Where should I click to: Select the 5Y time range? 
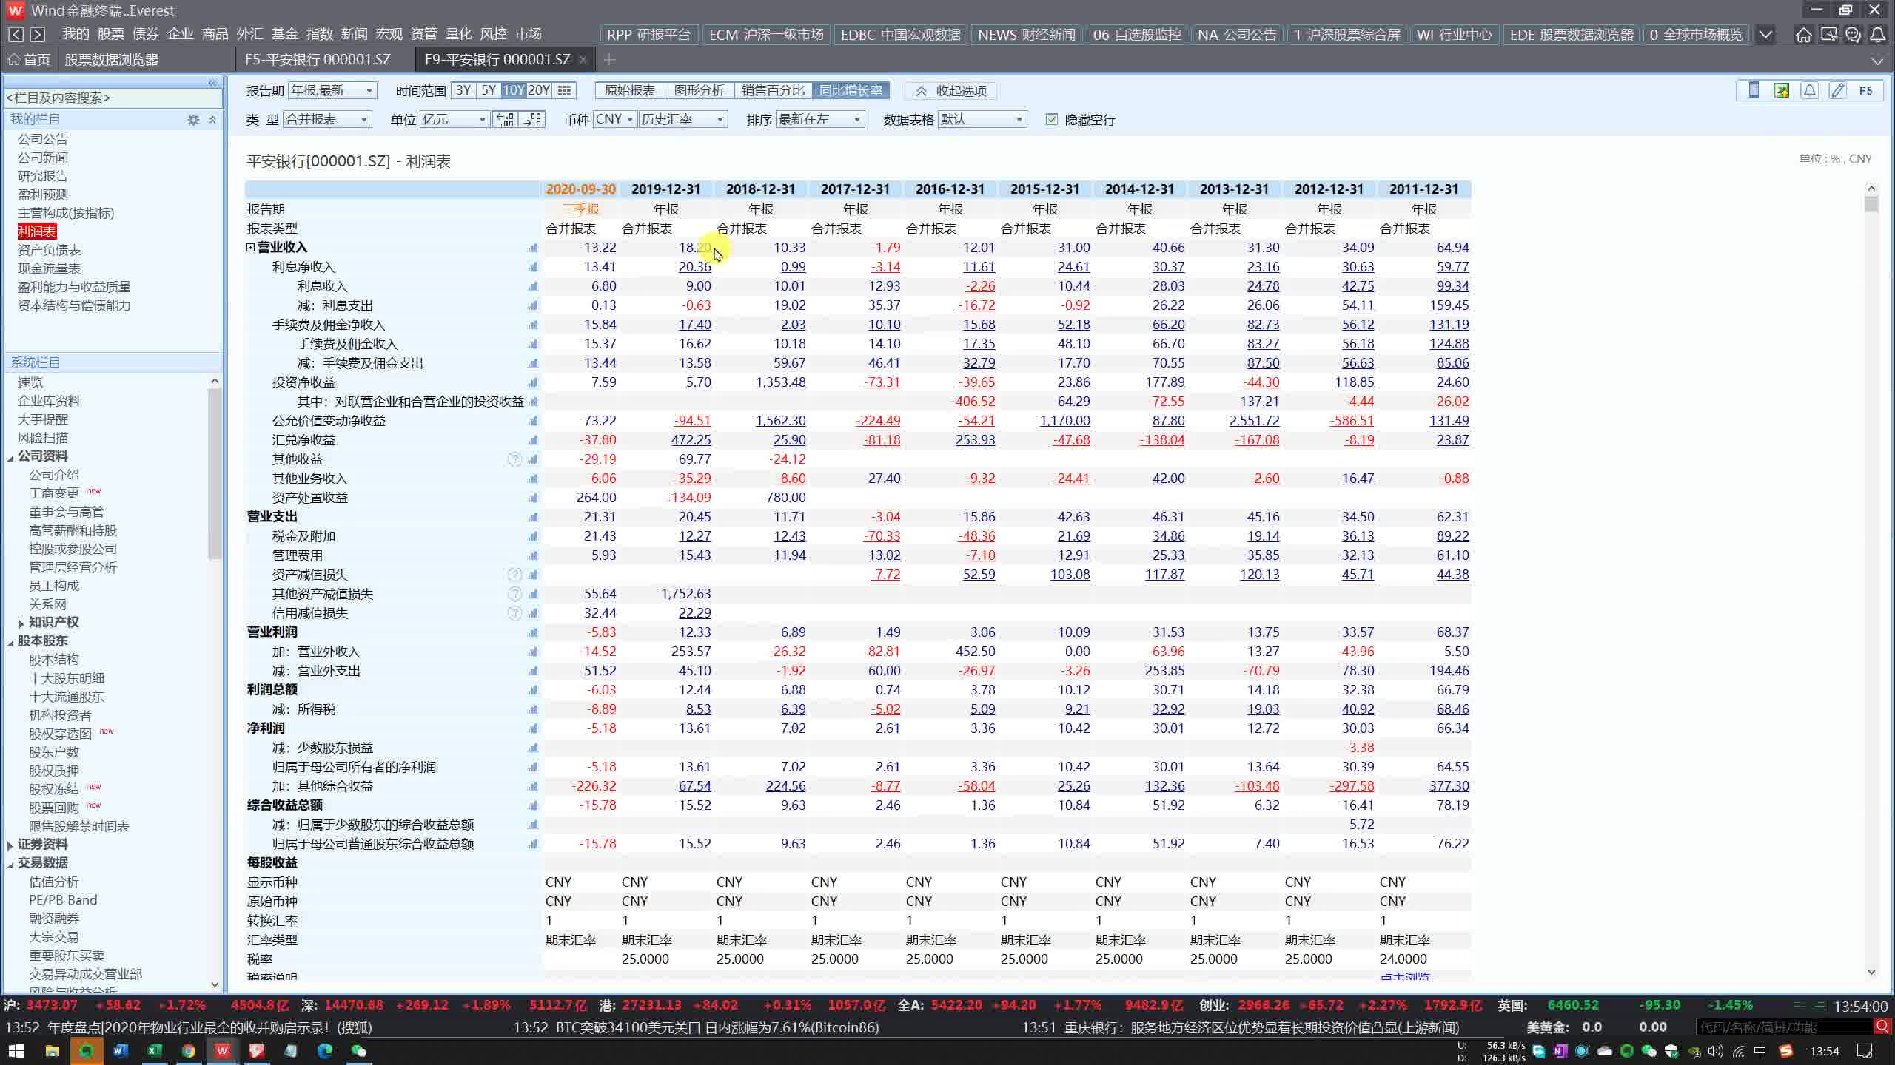tap(489, 90)
